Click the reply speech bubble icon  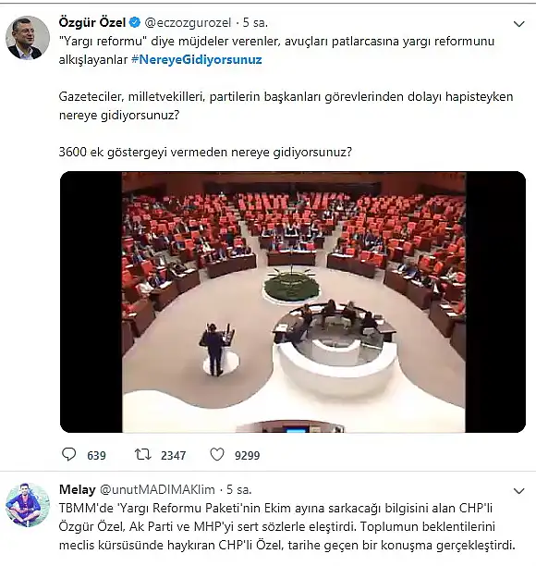coord(69,454)
